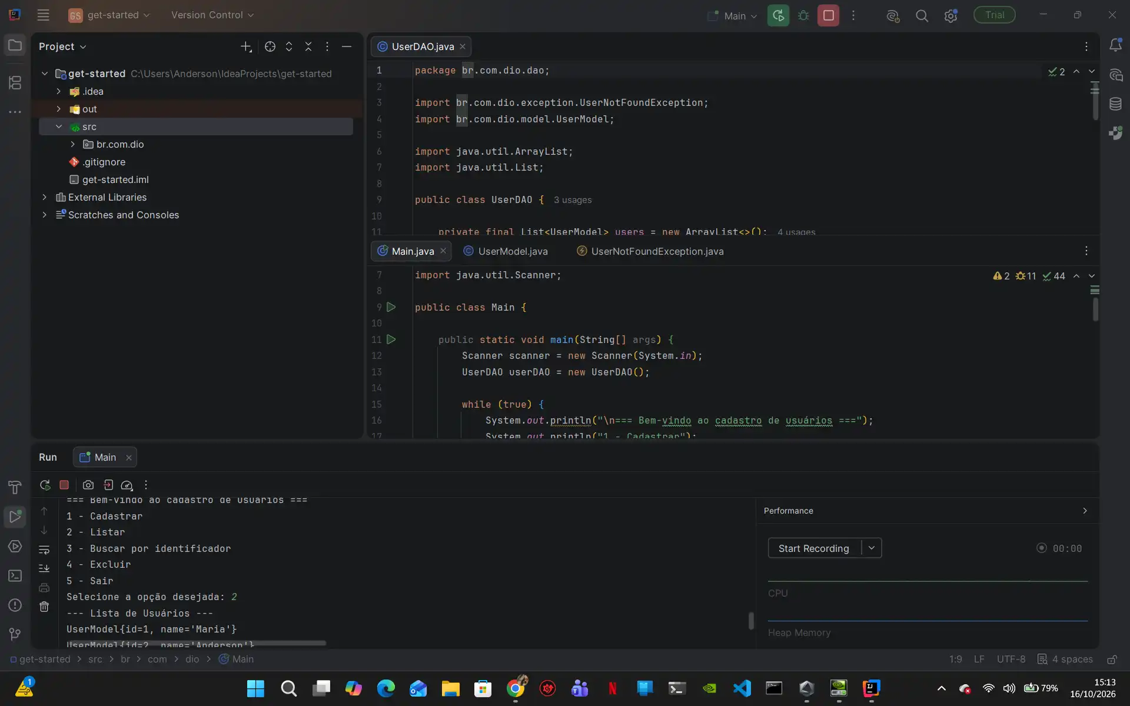Open Services tool window icon
Screen dimensions: 1130x706
click(x=15, y=546)
